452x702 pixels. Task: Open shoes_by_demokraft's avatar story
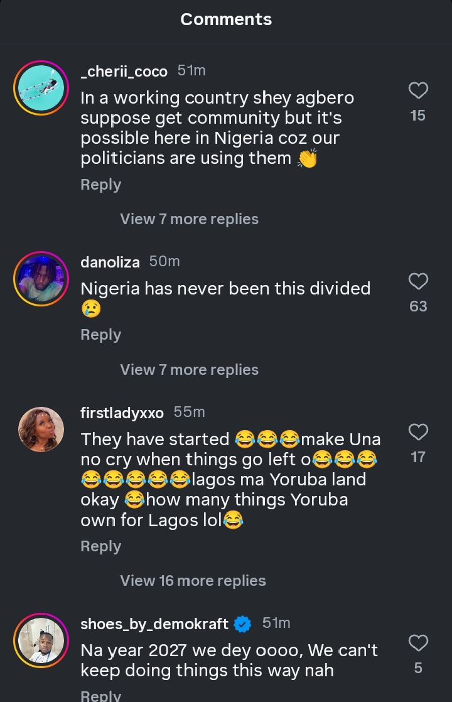[41, 640]
